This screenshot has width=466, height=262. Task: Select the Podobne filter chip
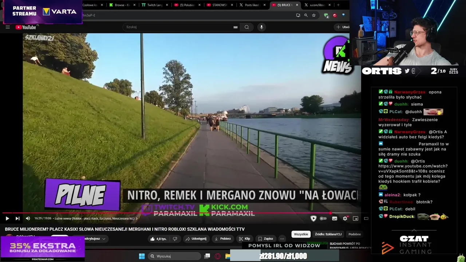coord(354,234)
